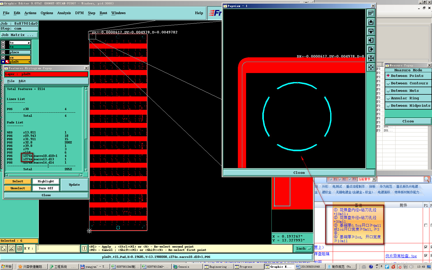Toggle the 'cs' layer display box
This screenshot has height=270, width=432.
click(x=3, y=58)
